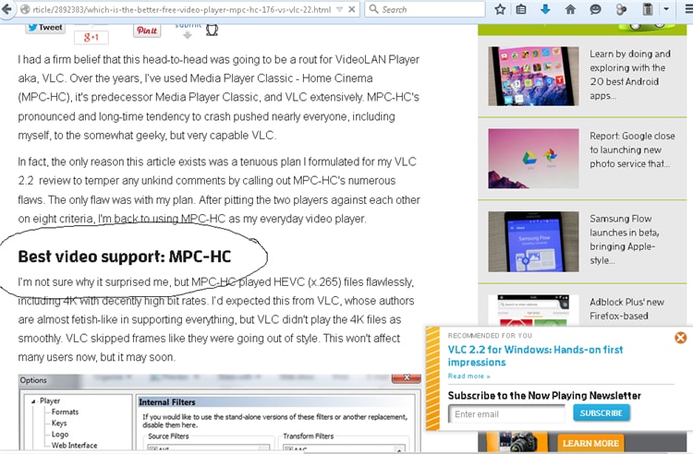This screenshot has height=454, width=693.
Task: Read 'Report: Google close to launching' link
Action: pyautogui.click(x=632, y=149)
